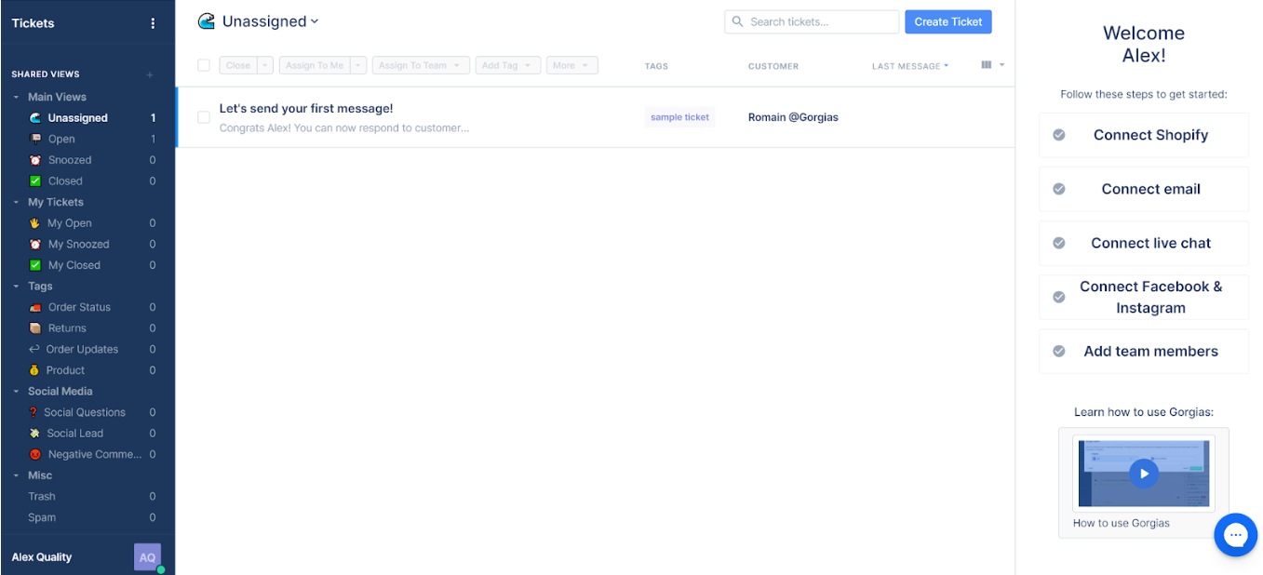1263x575 pixels.
Task: Click the Connect Shopify check icon
Action: click(1058, 135)
